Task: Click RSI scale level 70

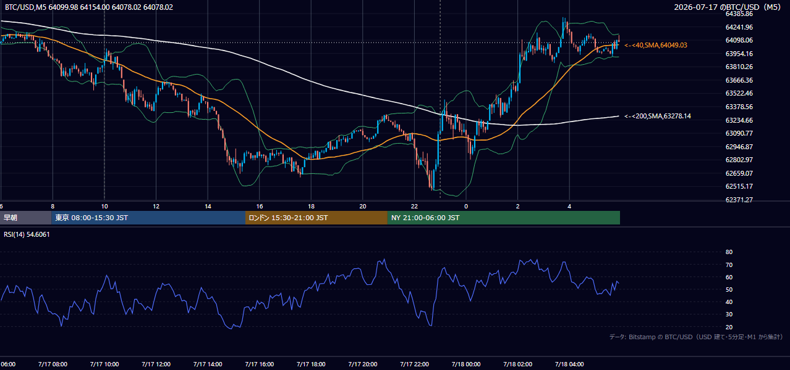Action: pos(729,265)
